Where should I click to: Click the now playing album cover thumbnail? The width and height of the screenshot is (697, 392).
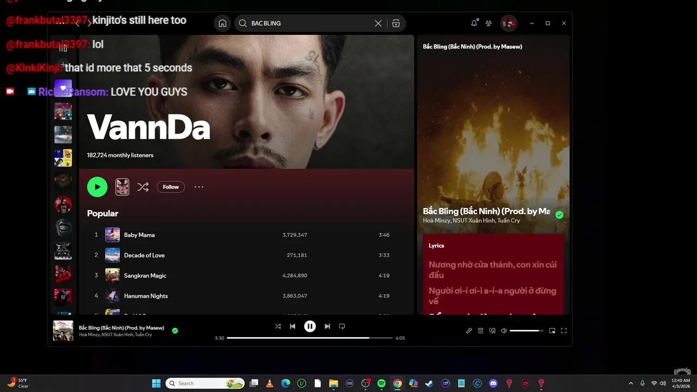coord(63,330)
